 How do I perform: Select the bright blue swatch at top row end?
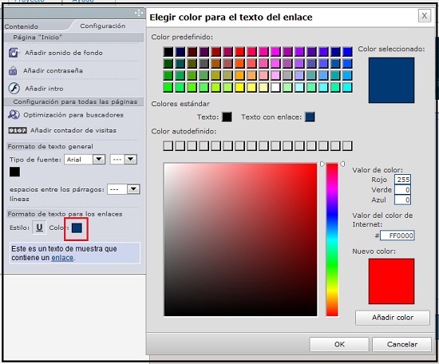pyautogui.click(x=347, y=52)
